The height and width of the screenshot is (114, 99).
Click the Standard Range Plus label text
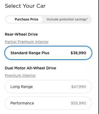30,53
